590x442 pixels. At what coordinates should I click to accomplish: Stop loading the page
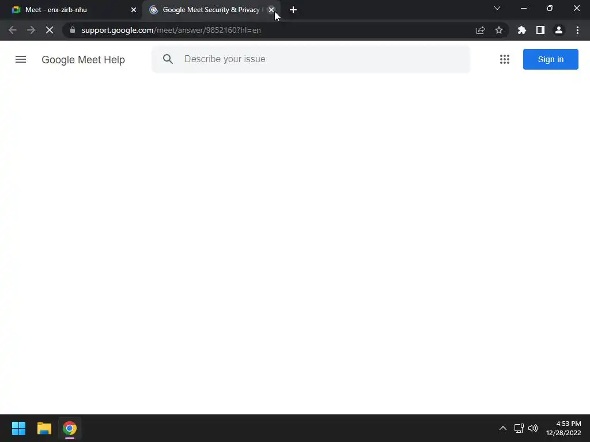50,30
